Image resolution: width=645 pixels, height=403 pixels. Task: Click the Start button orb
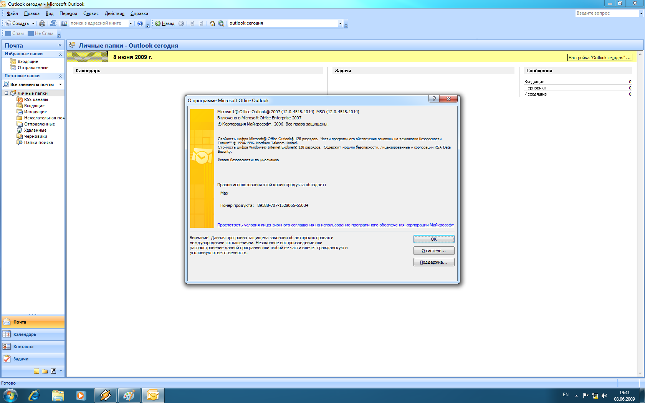pyautogui.click(x=10, y=395)
